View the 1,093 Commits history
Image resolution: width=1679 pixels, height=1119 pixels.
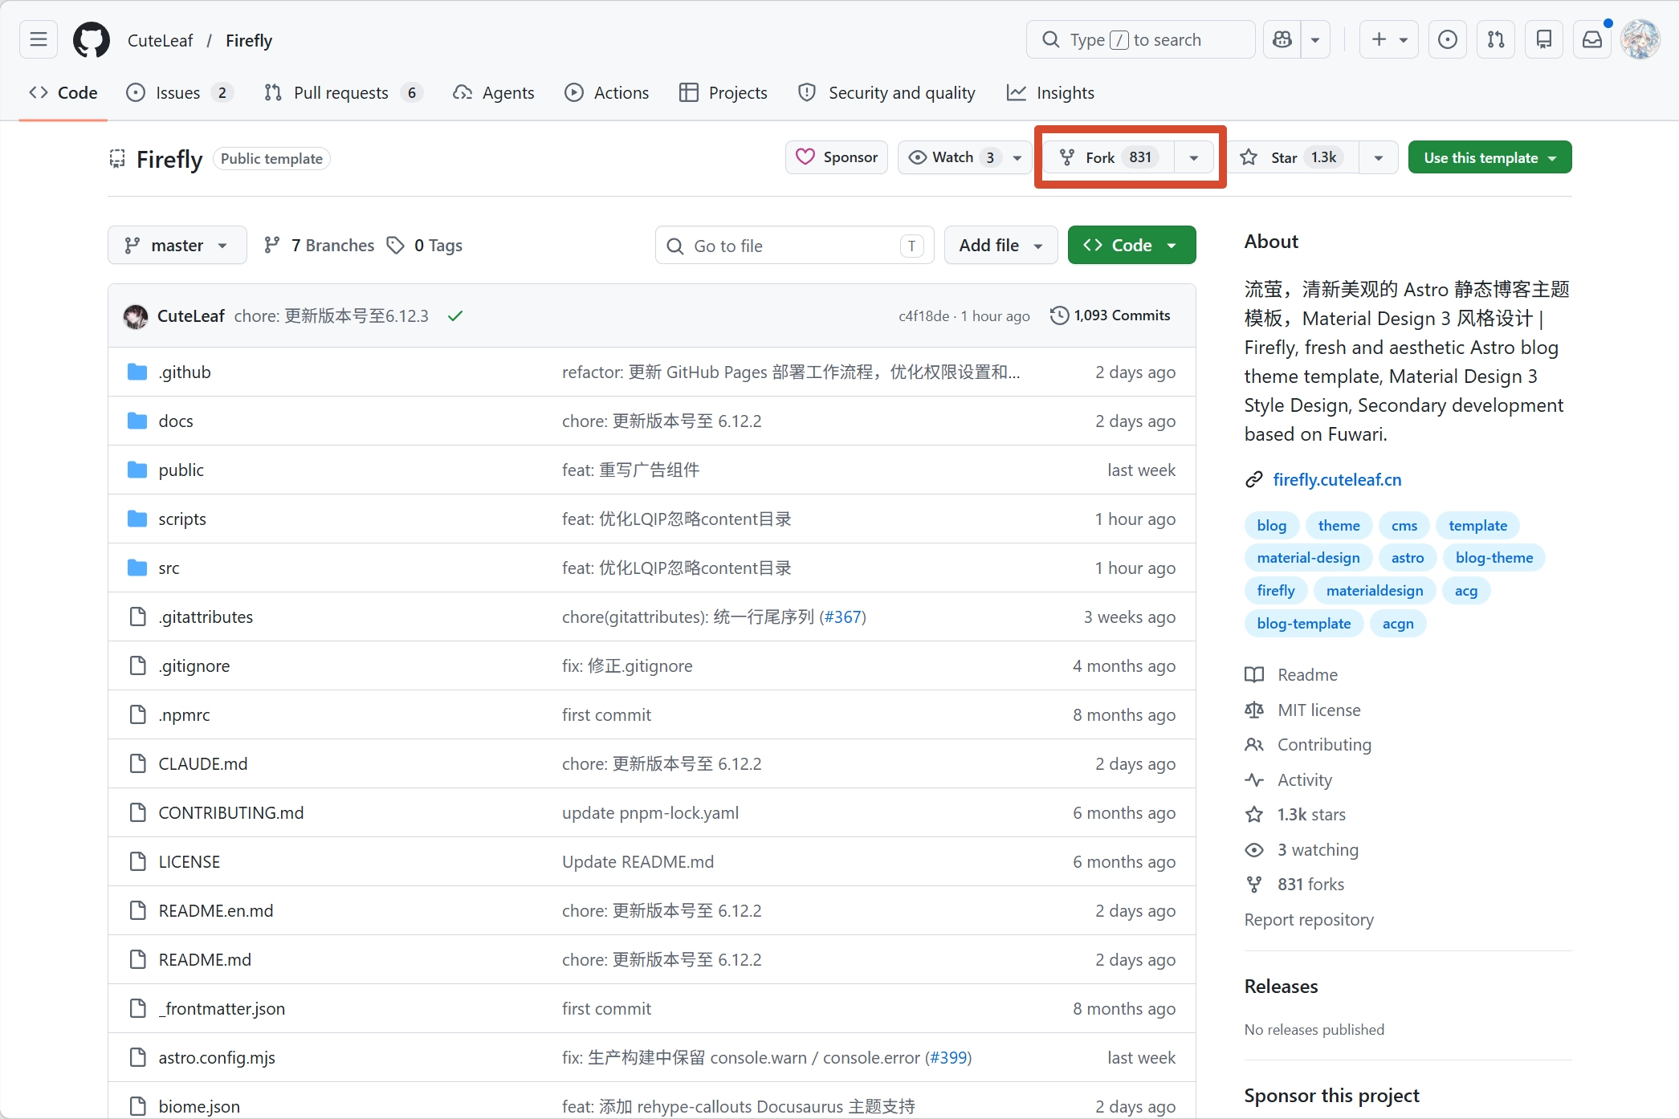pyautogui.click(x=1111, y=315)
